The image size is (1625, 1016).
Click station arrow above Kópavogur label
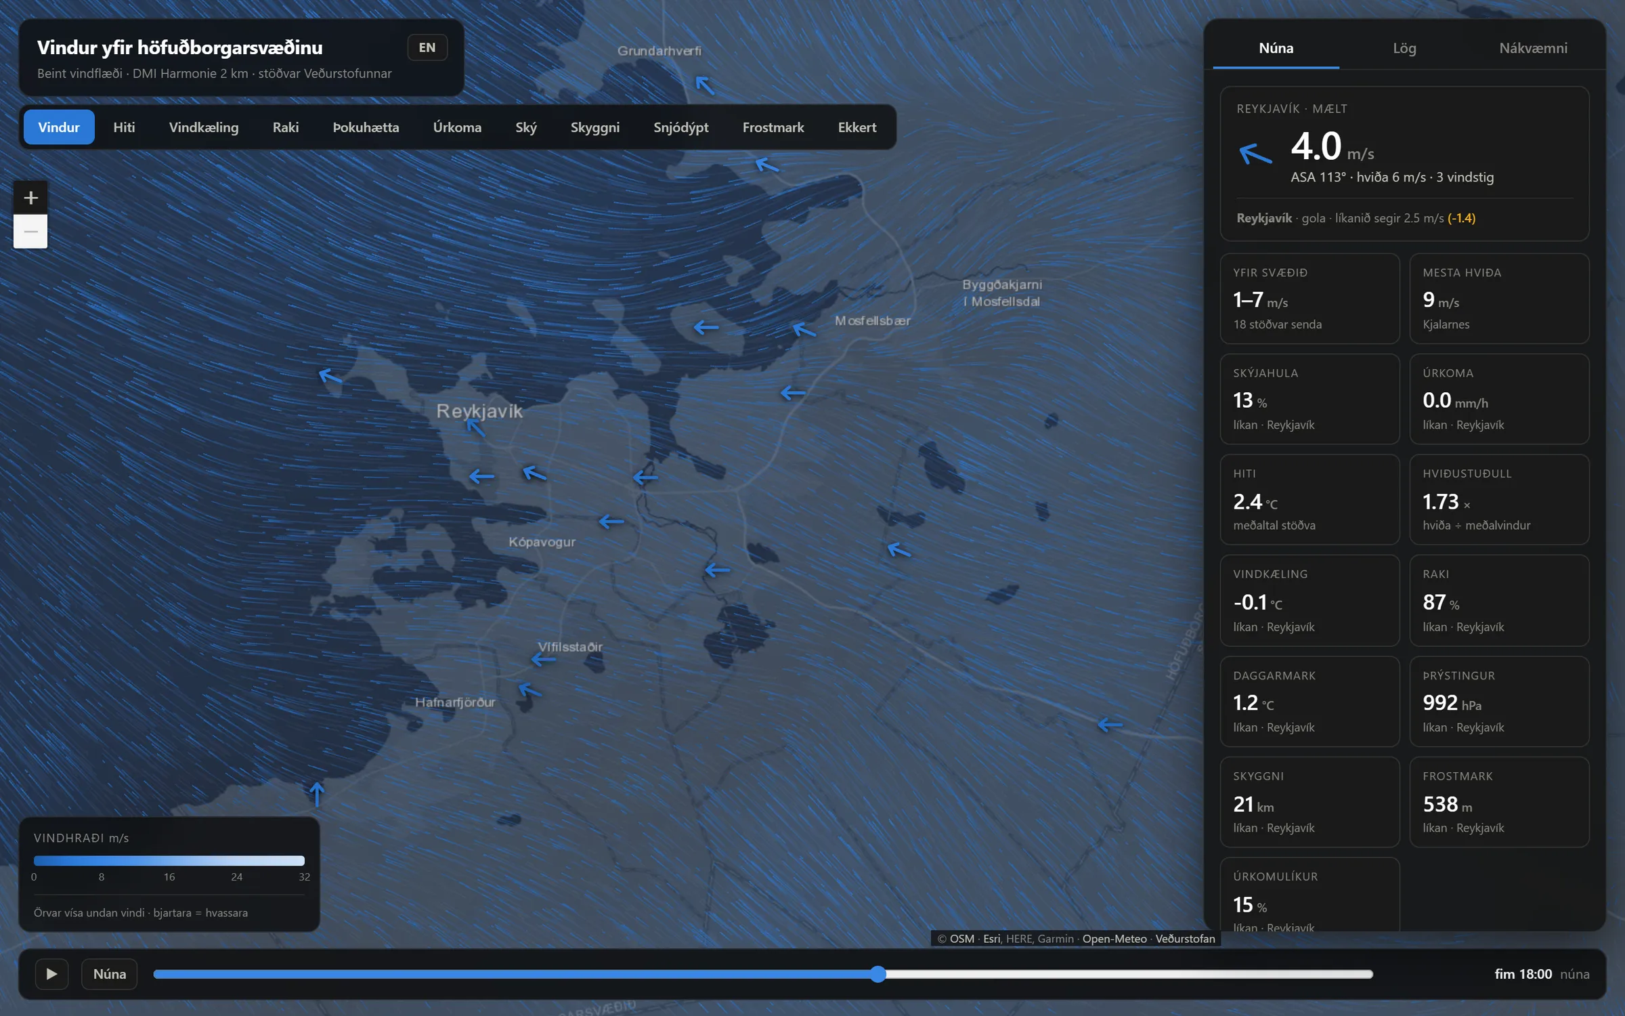coord(611,522)
